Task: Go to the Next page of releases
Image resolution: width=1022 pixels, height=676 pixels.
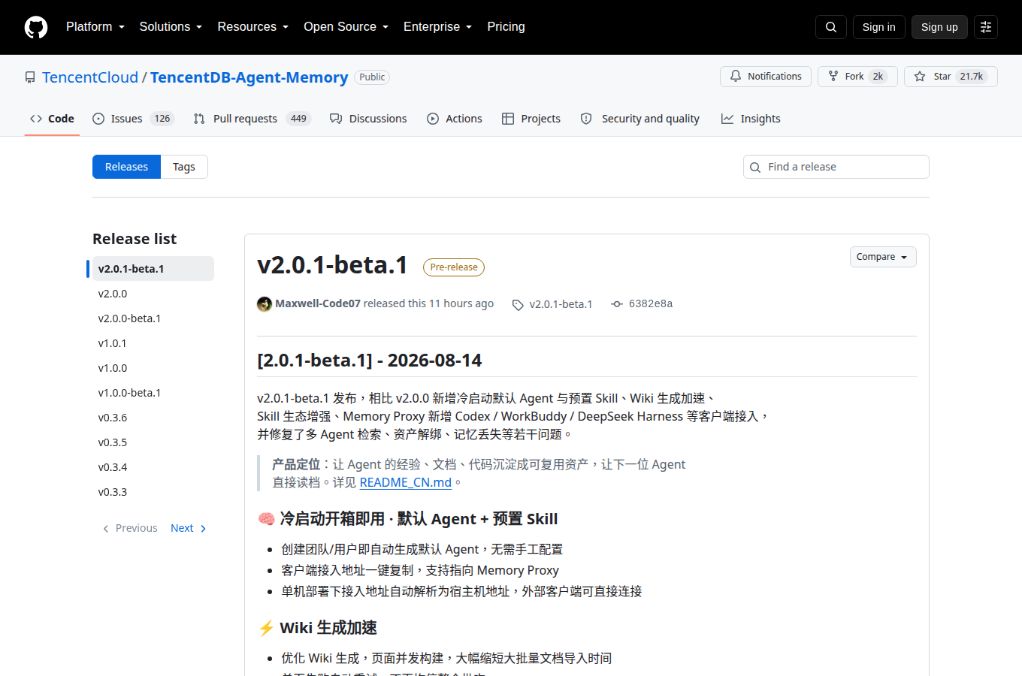Action: click(x=189, y=528)
